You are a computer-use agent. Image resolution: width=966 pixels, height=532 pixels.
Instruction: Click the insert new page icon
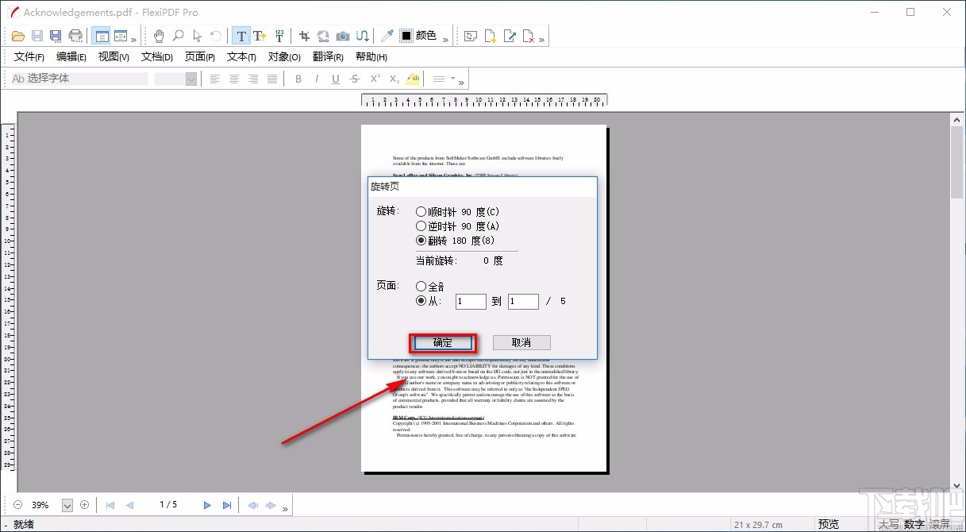tap(491, 36)
